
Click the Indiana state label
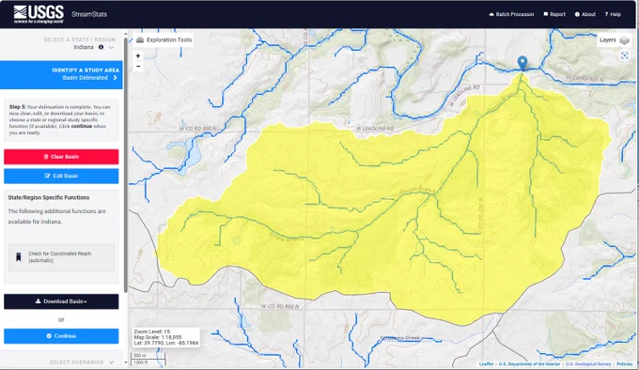(x=84, y=47)
